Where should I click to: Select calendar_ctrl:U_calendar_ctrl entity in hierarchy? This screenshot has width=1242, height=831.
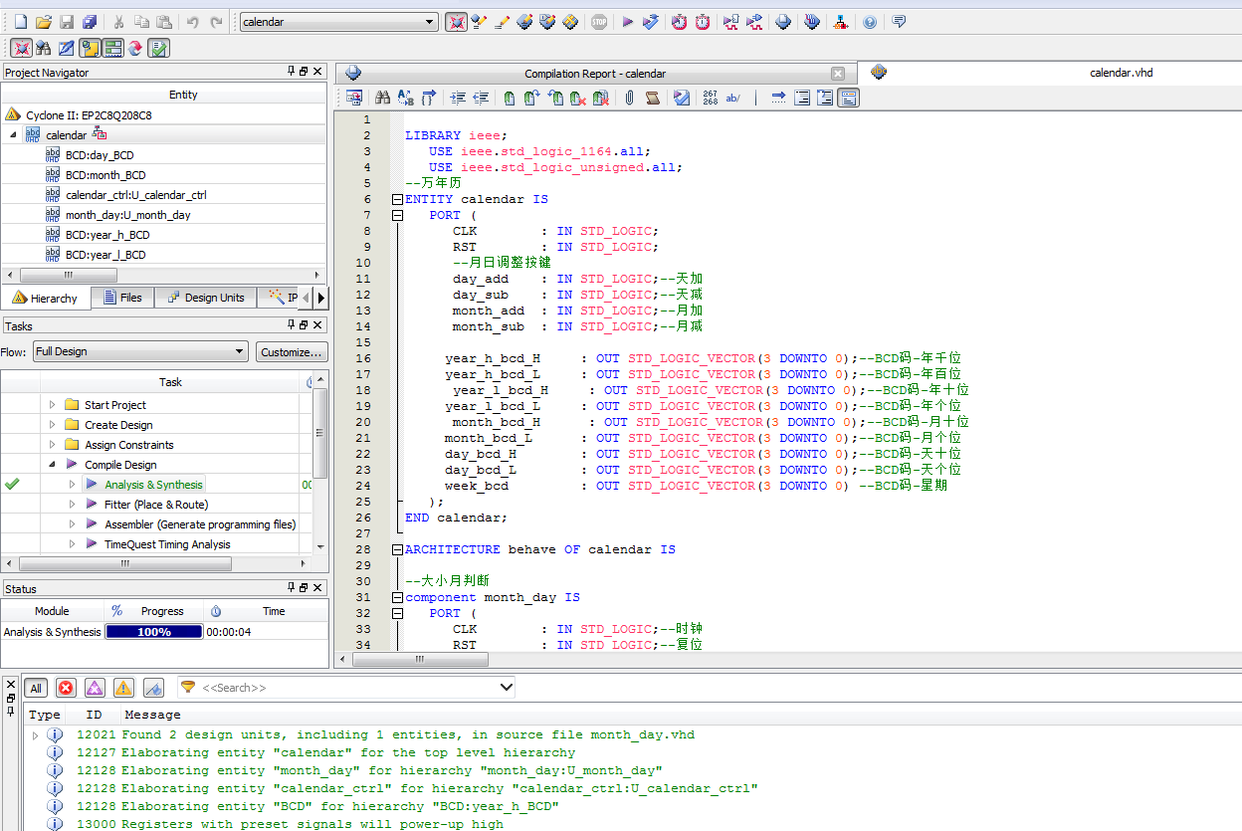click(x=135, y=195)
